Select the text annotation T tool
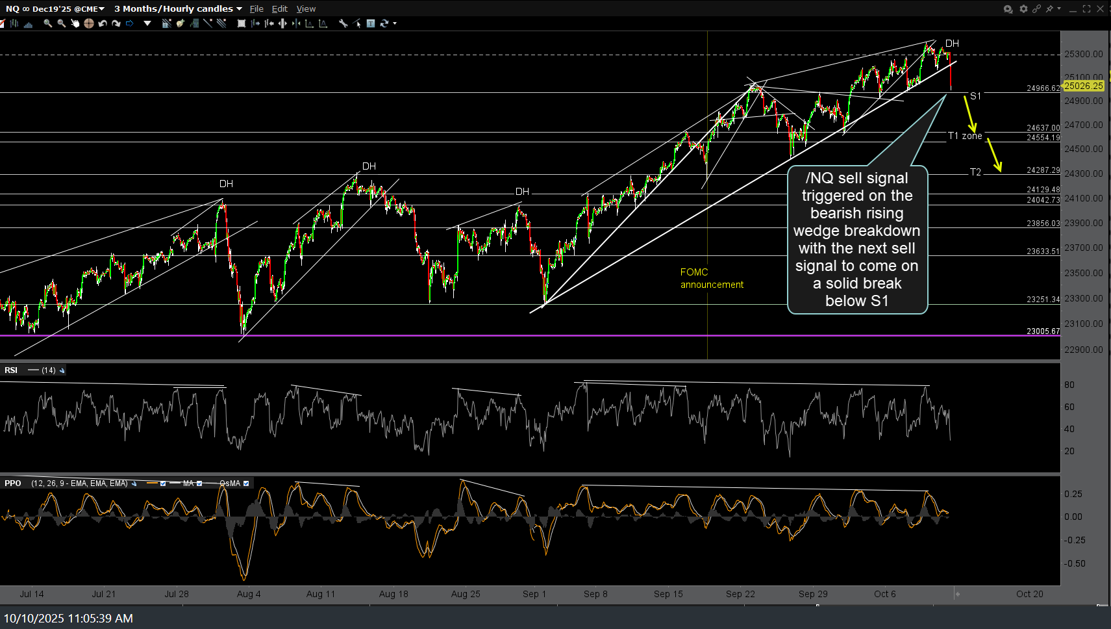This screenshot has height=629, width=1111. [x=371, y=23]
